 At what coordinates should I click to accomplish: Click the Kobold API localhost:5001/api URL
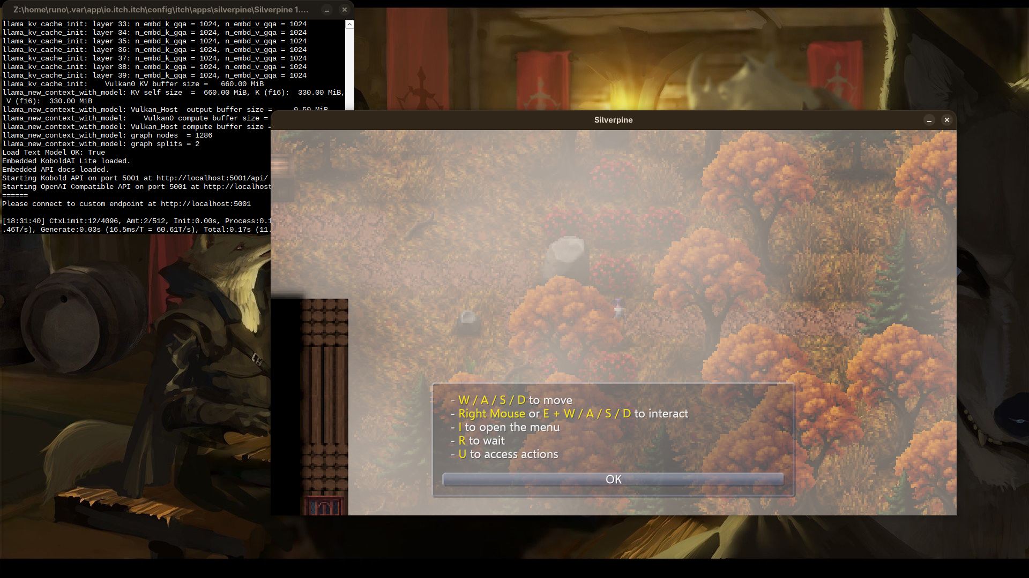[x=212, y=178]
